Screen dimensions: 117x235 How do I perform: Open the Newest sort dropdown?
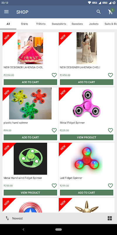click(18, 218)
